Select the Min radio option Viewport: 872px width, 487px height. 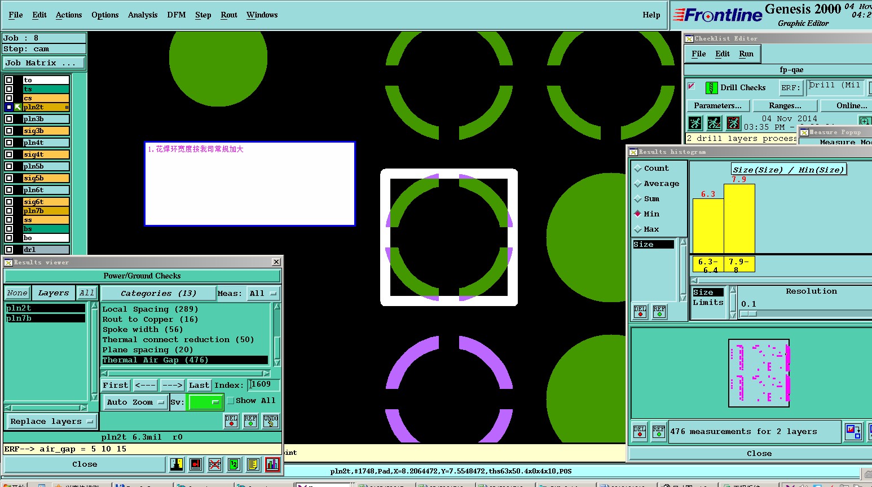[638, 214]
